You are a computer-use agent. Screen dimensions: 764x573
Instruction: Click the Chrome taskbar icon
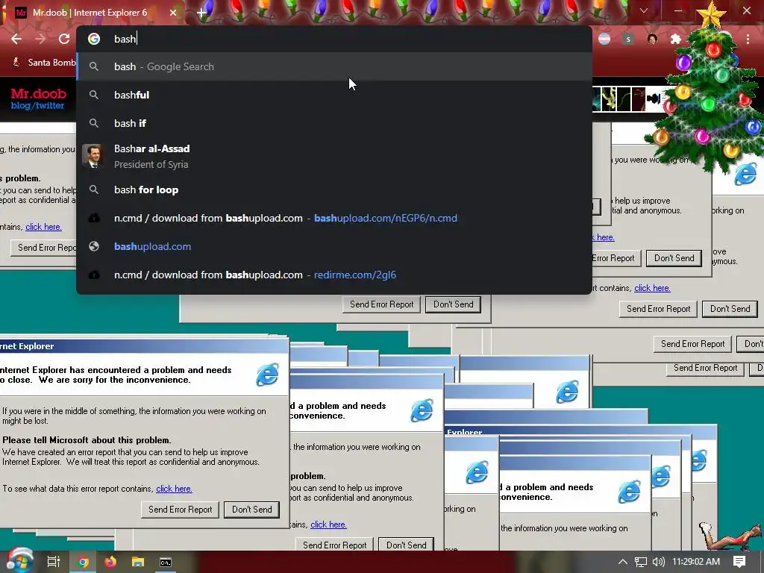83,562
